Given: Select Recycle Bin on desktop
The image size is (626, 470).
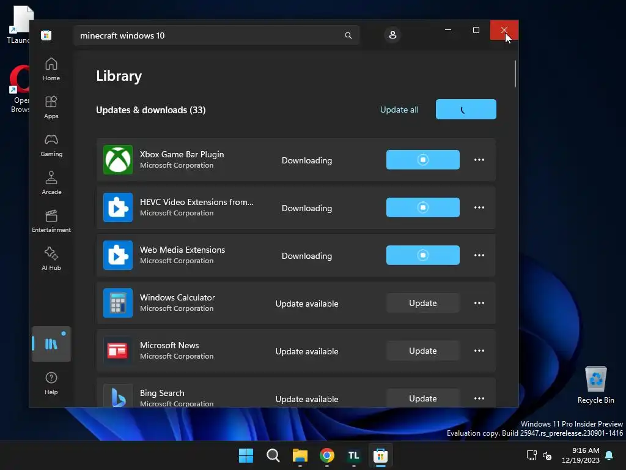Looking at the screenshot, I should point(595,385).
